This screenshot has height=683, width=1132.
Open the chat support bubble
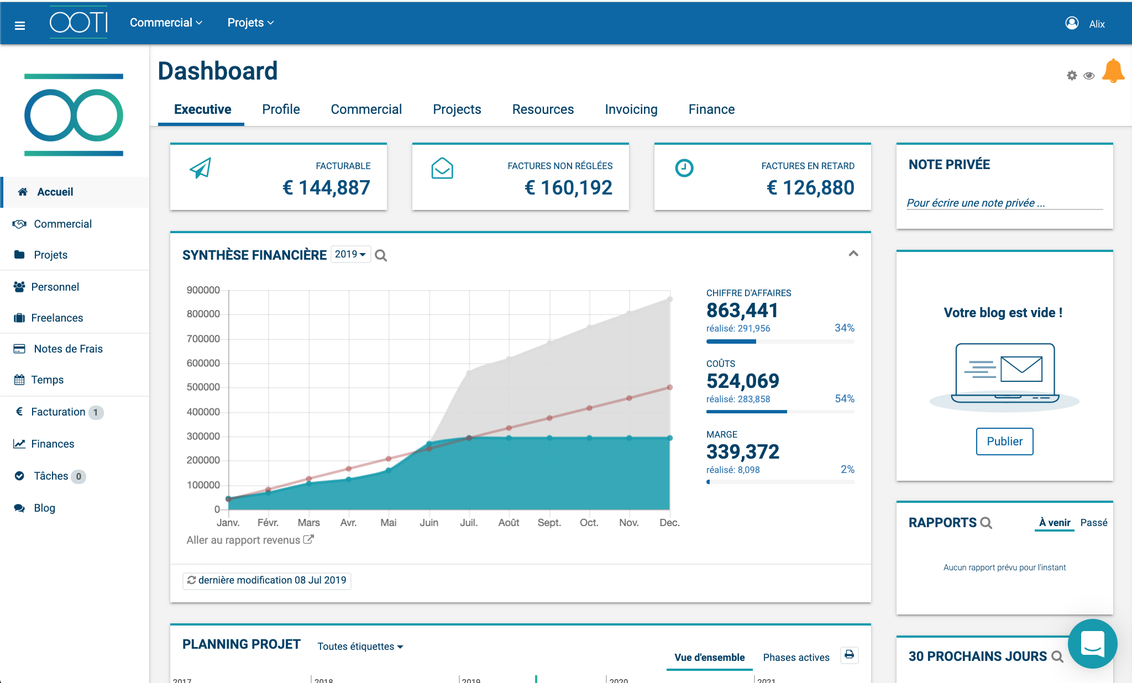1092,643
